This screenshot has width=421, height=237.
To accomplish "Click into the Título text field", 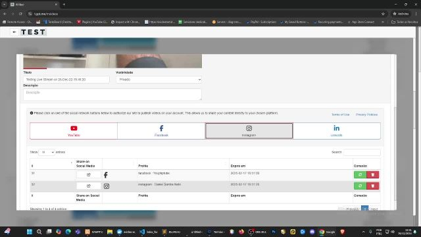I will (x=66, y=80).
